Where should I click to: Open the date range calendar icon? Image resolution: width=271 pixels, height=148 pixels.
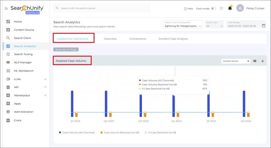(263, 26)
